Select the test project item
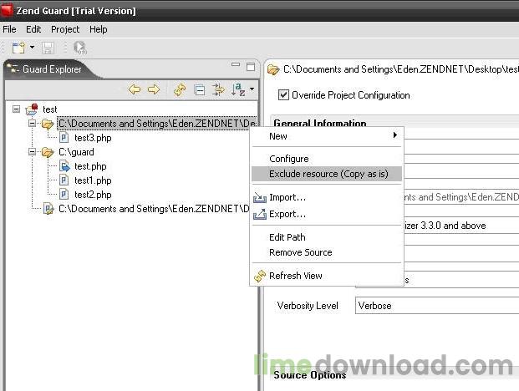519x391 pixels. point(49,109)
